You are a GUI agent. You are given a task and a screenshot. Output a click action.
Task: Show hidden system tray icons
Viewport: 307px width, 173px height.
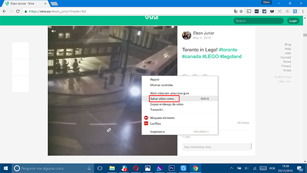231,168
